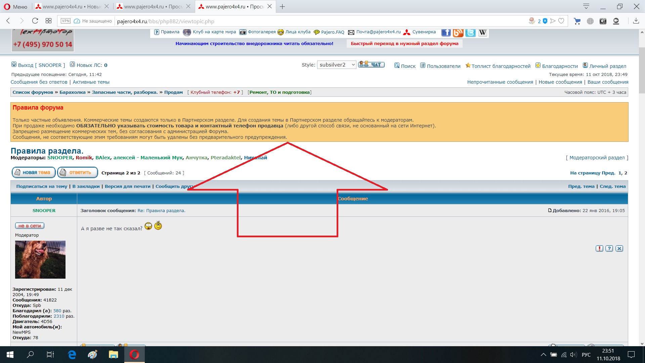Screen dimensions: 645x363
Task: Click the shopping cart extension icon
Action: point(577,21)
